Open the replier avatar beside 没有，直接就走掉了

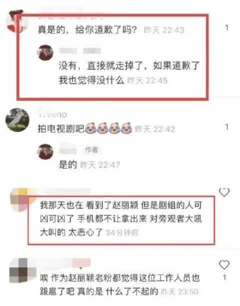coord(45,52)
